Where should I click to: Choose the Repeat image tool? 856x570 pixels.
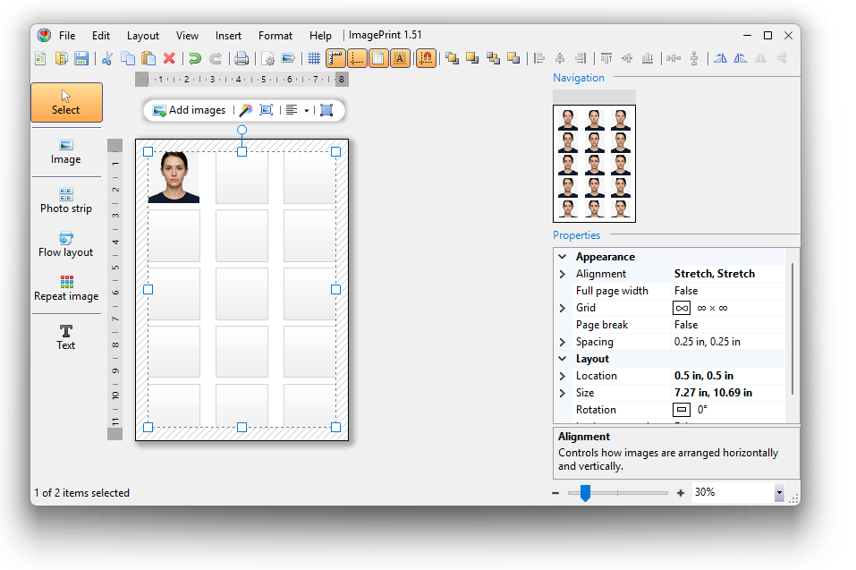pos(66,287)
